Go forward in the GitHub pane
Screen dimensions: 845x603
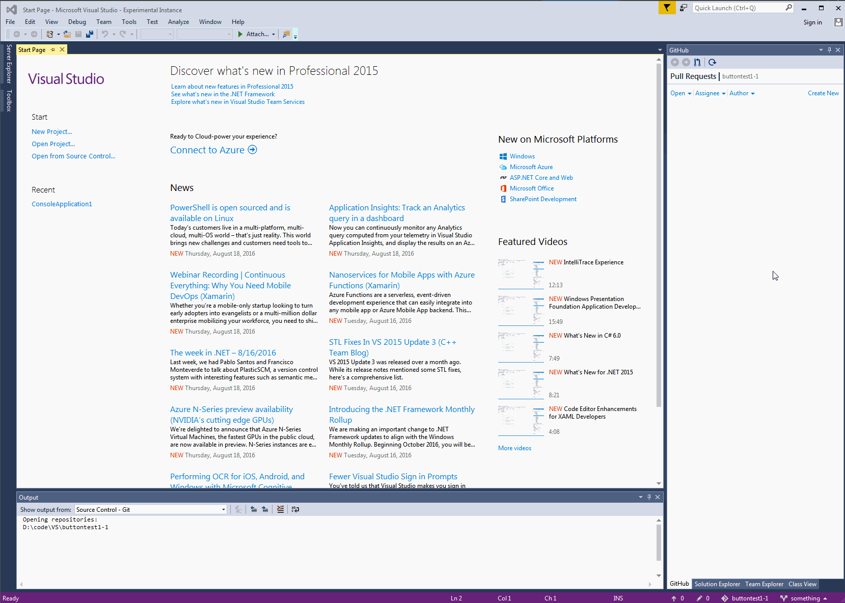click(x=686, y=62)
